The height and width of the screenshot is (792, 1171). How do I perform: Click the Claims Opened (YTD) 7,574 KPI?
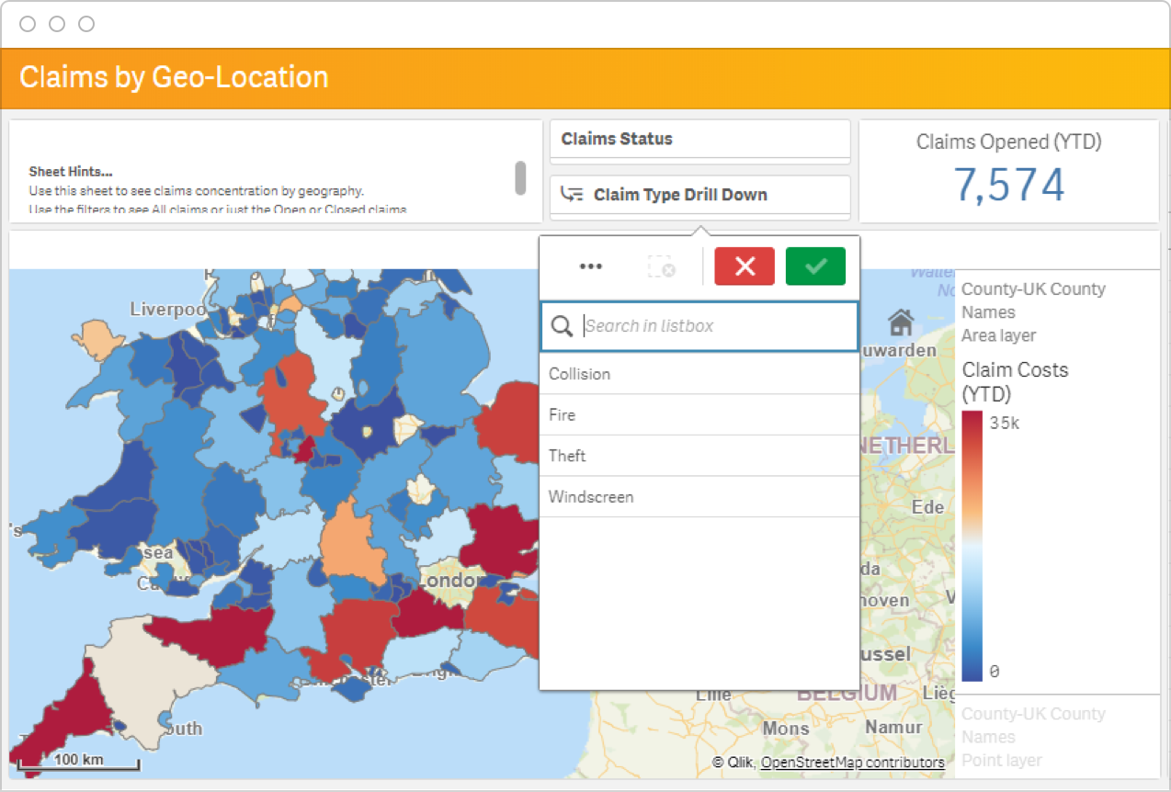click(x=1008, y=171)
